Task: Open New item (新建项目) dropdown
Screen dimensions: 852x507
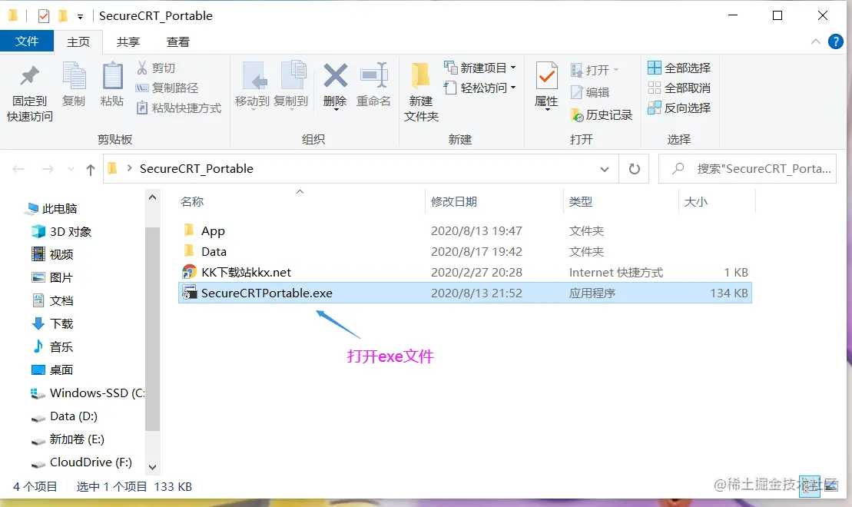Action: coord(480,68)
